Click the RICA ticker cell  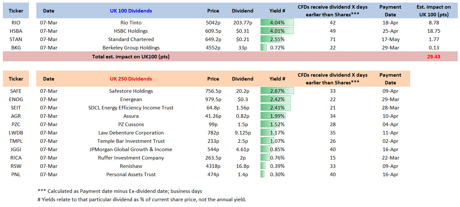click(x=16, y=158)
